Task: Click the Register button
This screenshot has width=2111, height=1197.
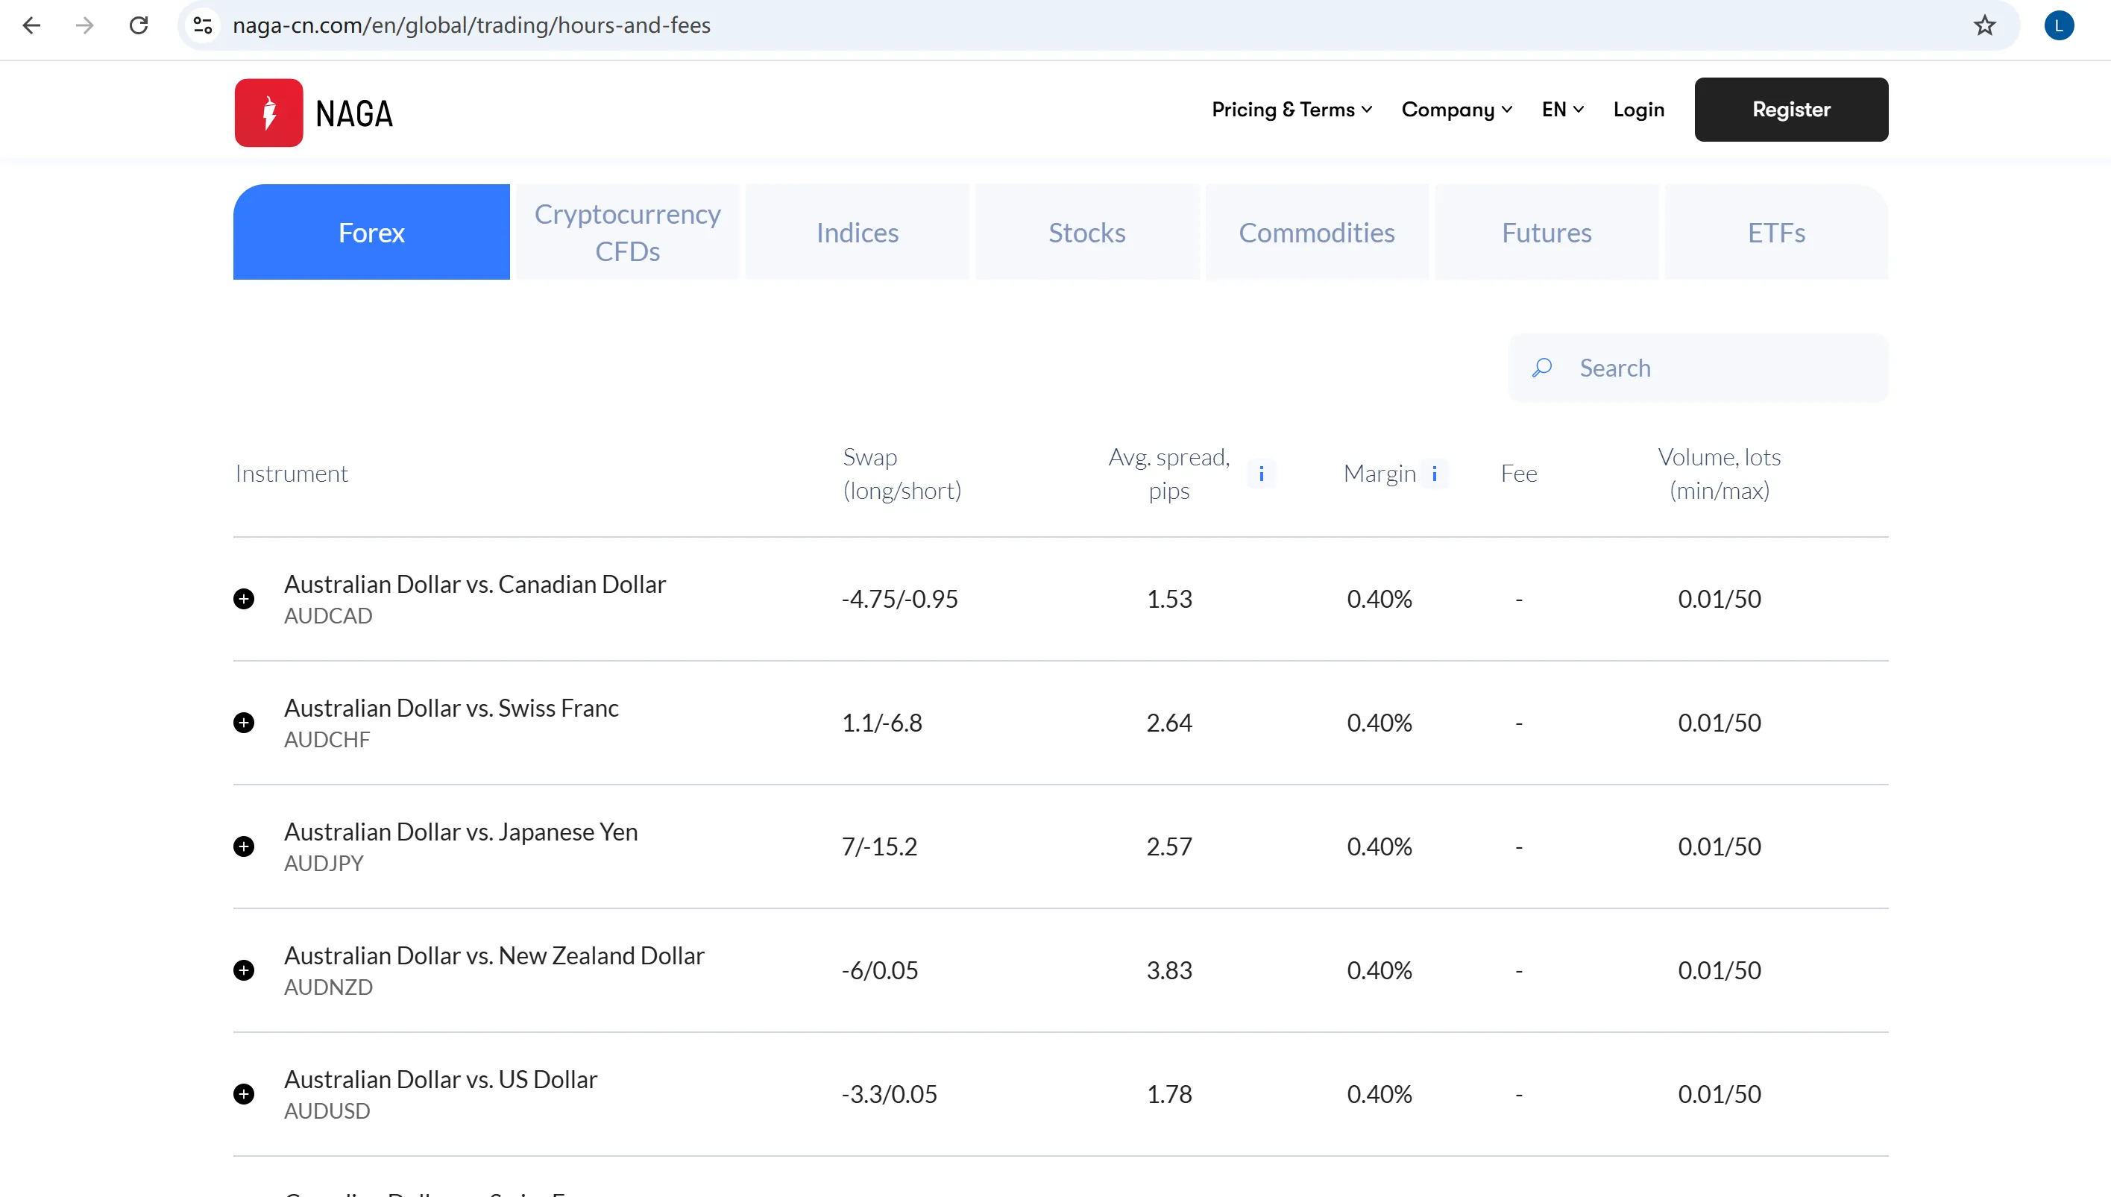Action: click(x=1791, y=110)
